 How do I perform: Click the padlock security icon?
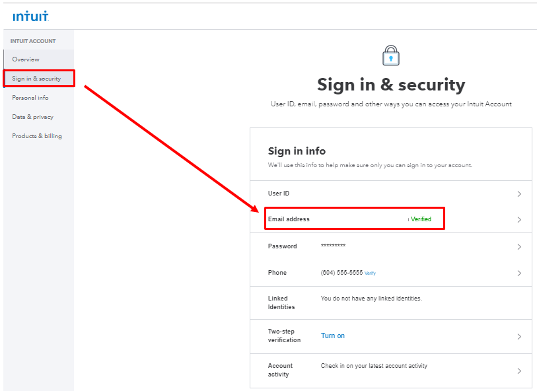tap(391, 55)
